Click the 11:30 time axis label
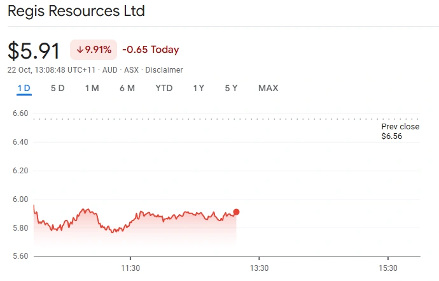The image size is (439, 281). pos(130,268)
